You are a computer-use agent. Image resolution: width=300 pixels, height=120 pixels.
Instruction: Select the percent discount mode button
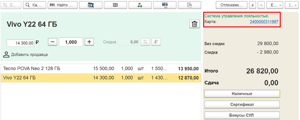coord(145,42)
